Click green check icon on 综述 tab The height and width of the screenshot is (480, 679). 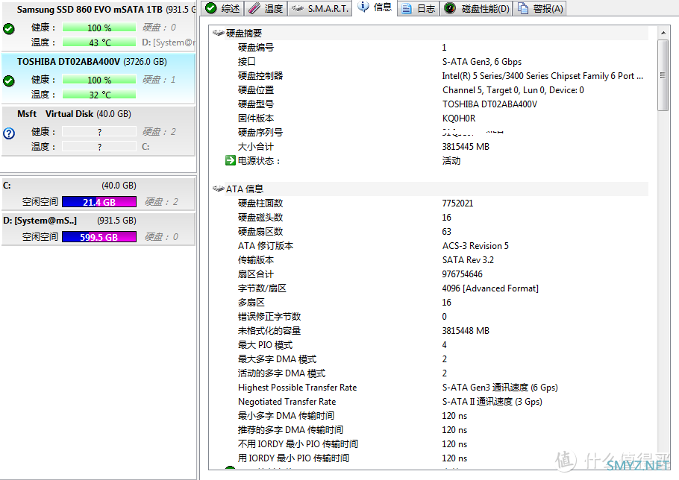pos(211,7)
